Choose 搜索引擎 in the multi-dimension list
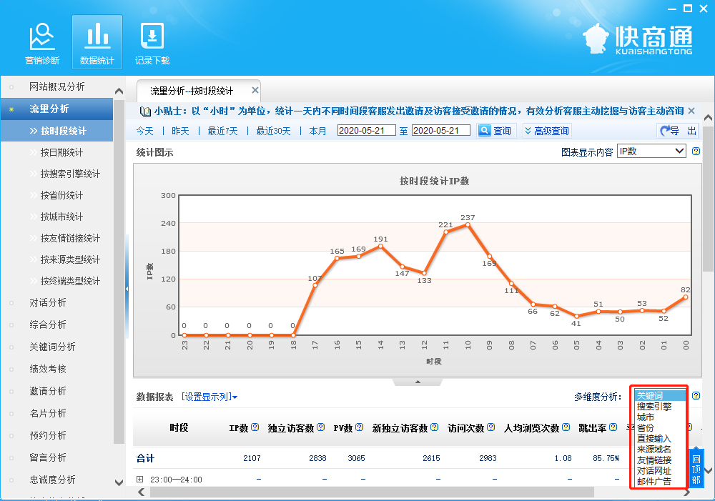 pos(654,407)
